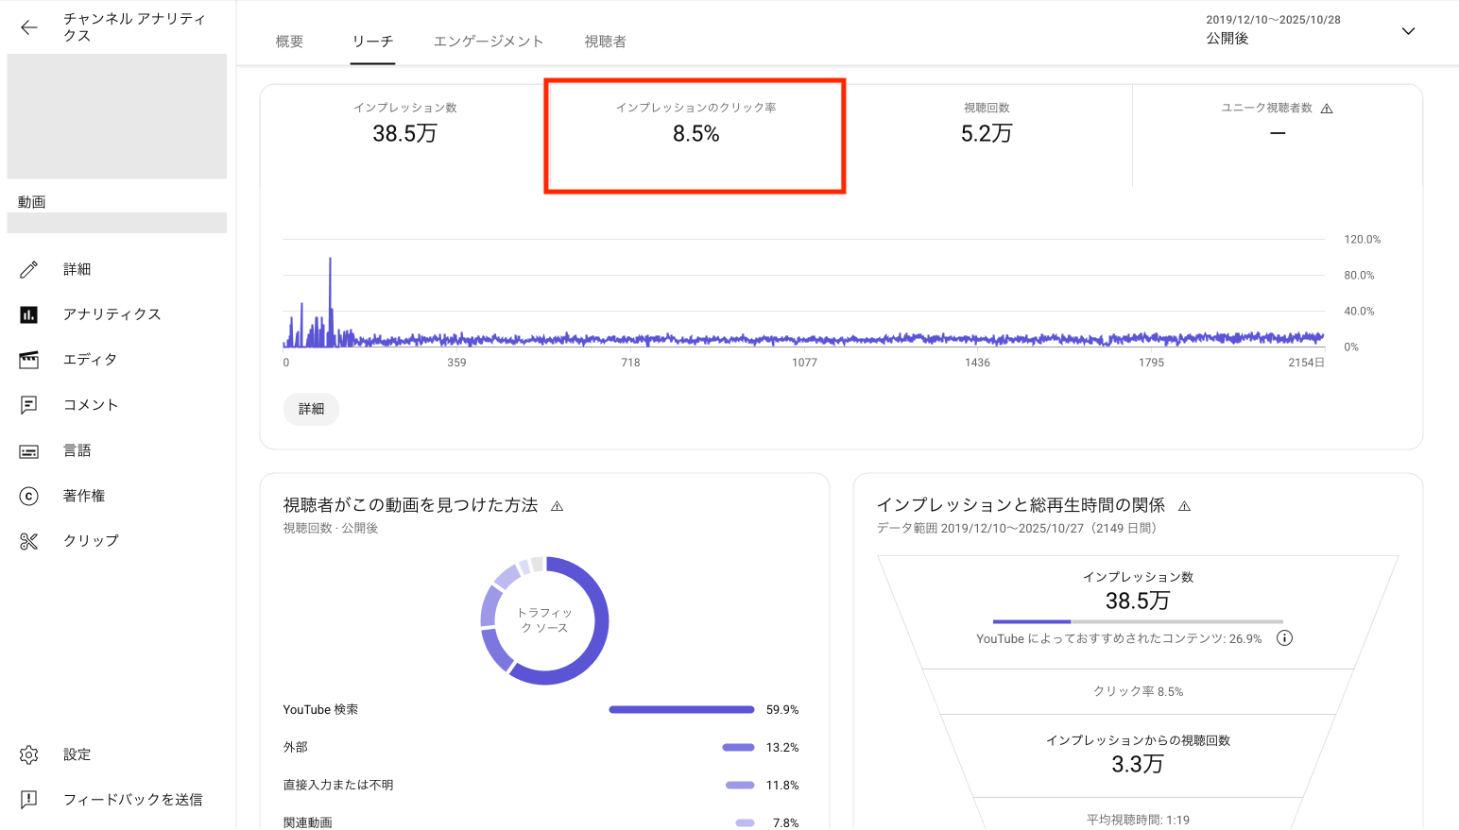Click the info icon beside おすすめされたコンテンツ
The height and width of the screenshot is (830, 1459).
coord(1284,638)
